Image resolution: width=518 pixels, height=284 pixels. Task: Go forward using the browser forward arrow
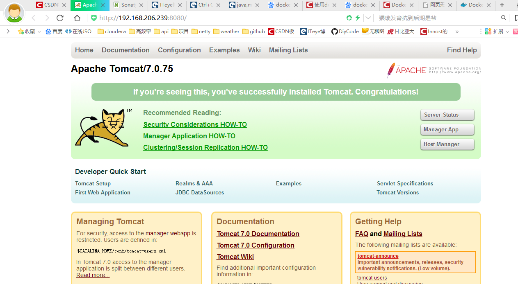pos(47,18)
